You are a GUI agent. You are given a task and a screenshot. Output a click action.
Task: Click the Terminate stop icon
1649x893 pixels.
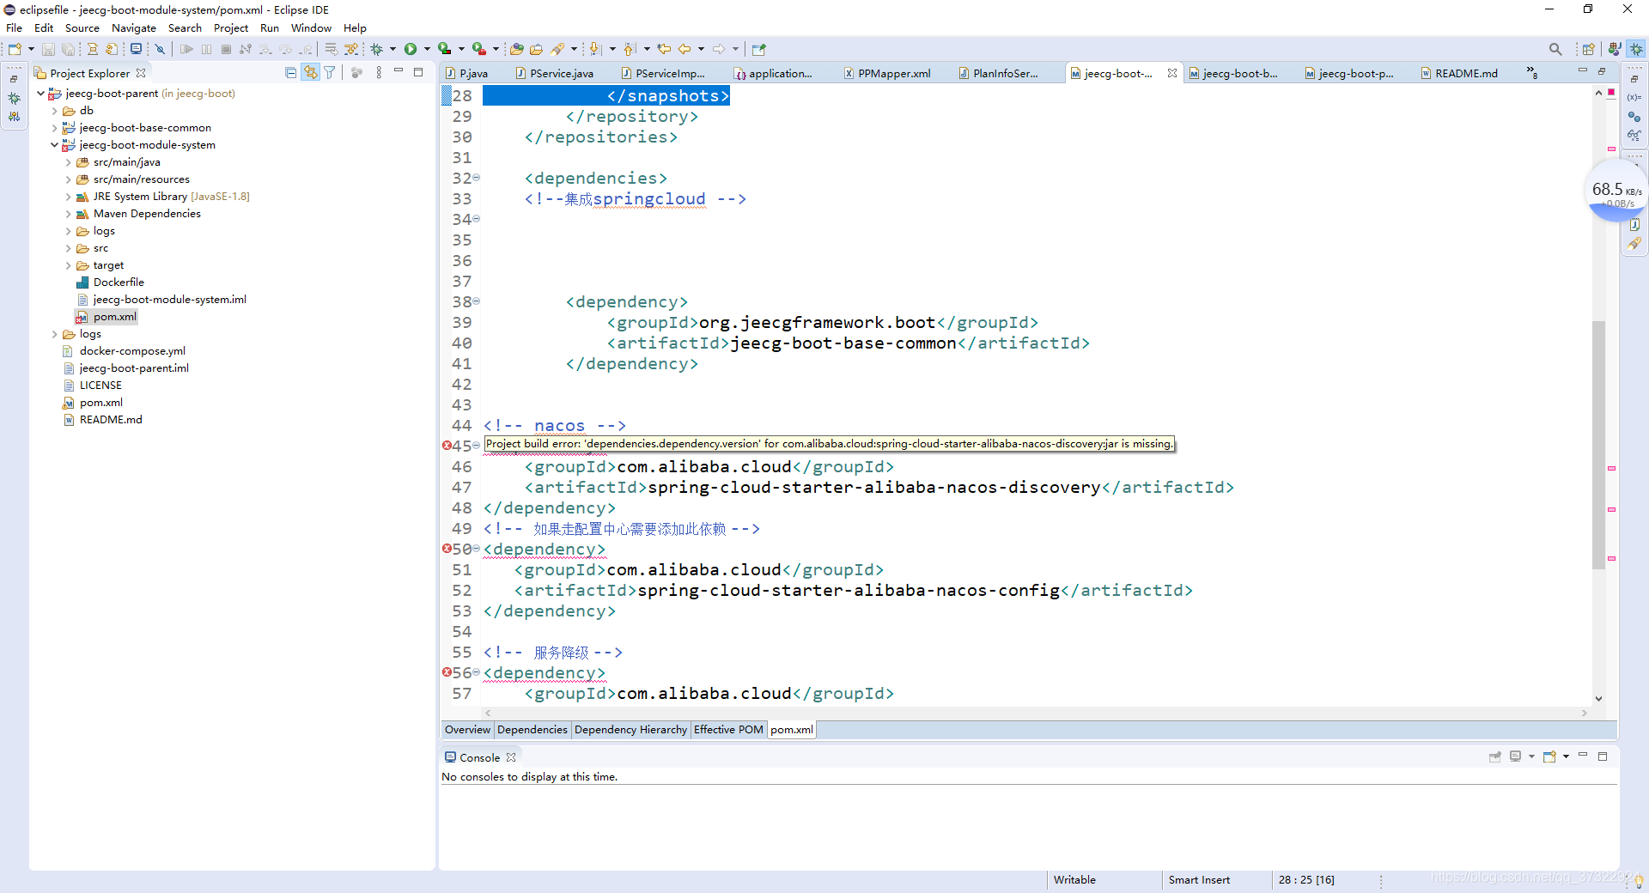[x=226, y=49]
